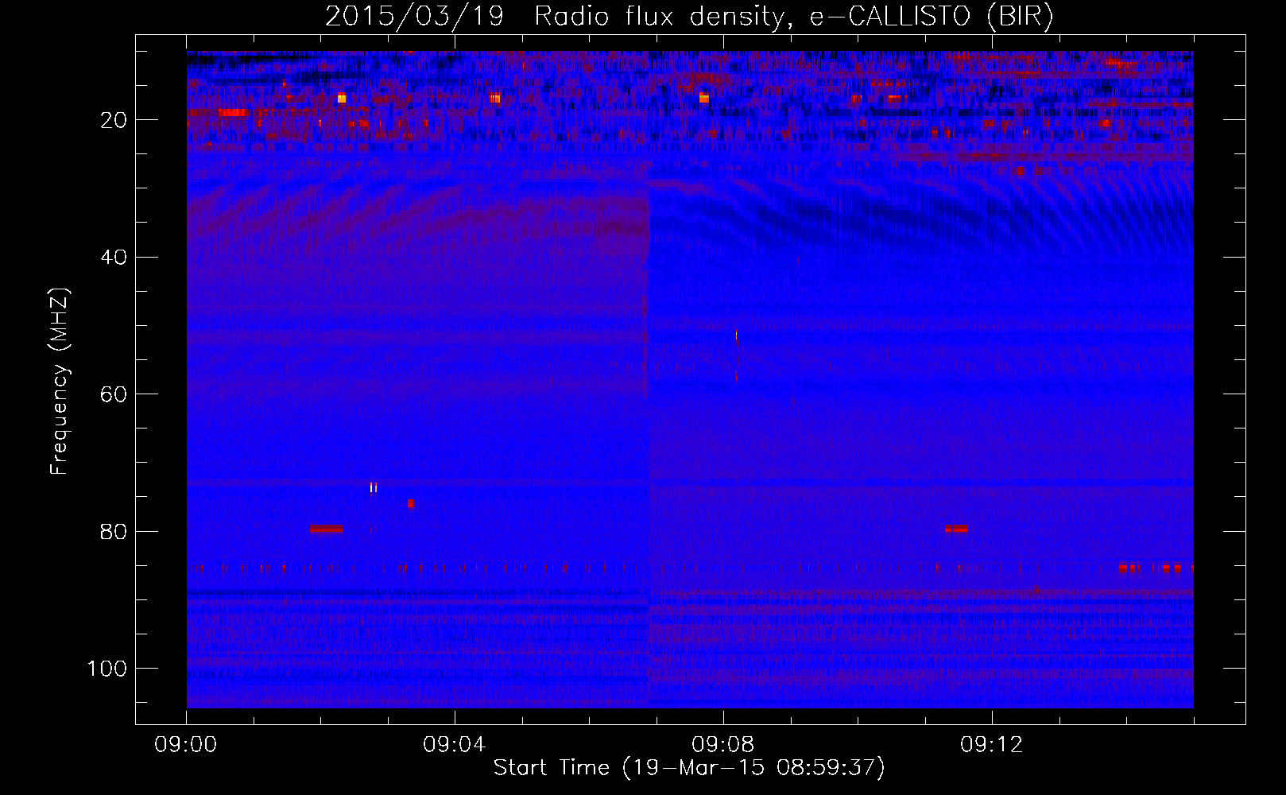This screenshot has width=1286, height=795.
Task: Click the small red spot at 76 MHz
Action: [411, 503]
